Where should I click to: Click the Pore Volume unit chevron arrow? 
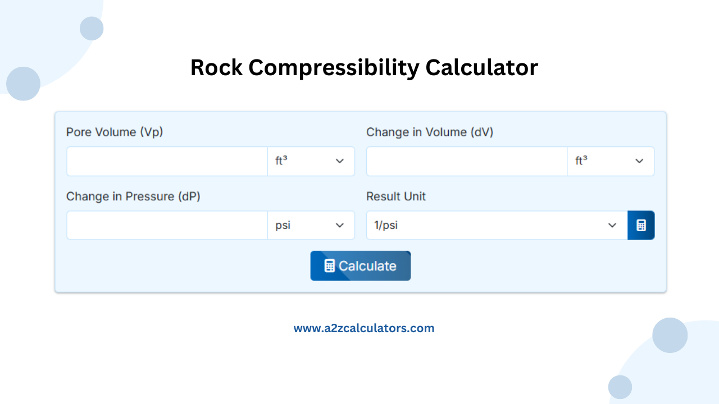pyautogui.click(x=339, y=161)
